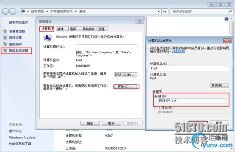Click the search magnifier icon
Image resolution: width=235 pixels, height=152 pixels.
click(x=230, y=11)
